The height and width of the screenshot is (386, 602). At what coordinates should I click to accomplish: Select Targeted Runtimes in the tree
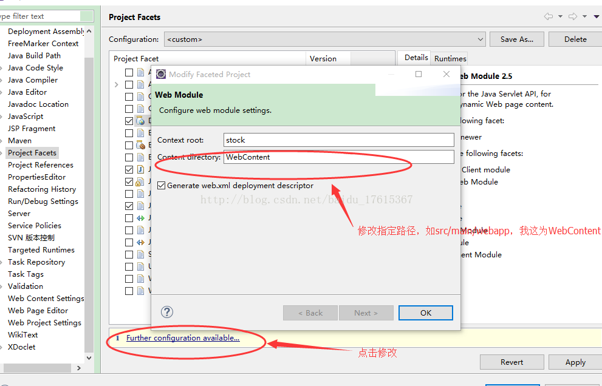(41, 250)
